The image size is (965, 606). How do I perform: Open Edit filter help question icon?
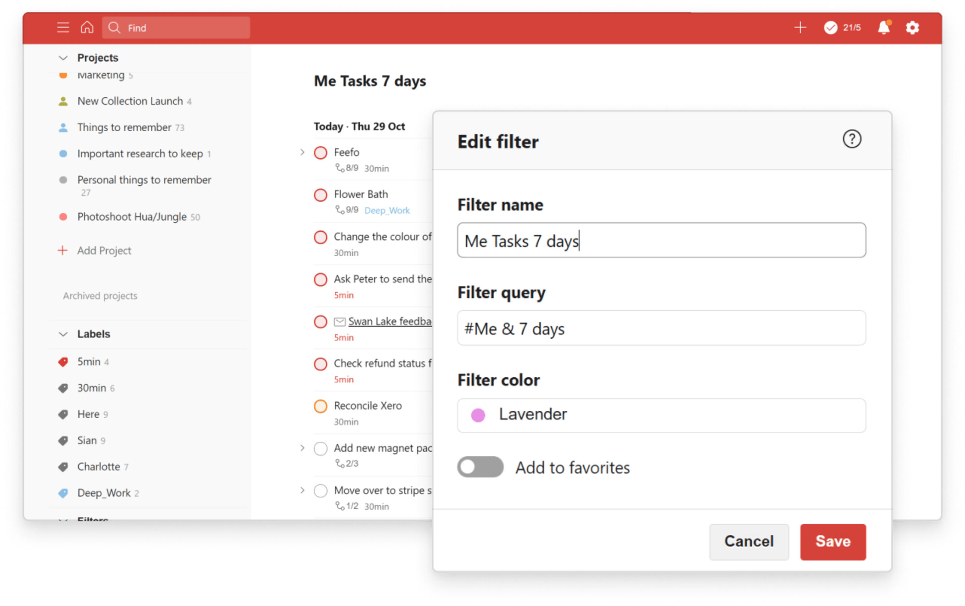(852, 139)
